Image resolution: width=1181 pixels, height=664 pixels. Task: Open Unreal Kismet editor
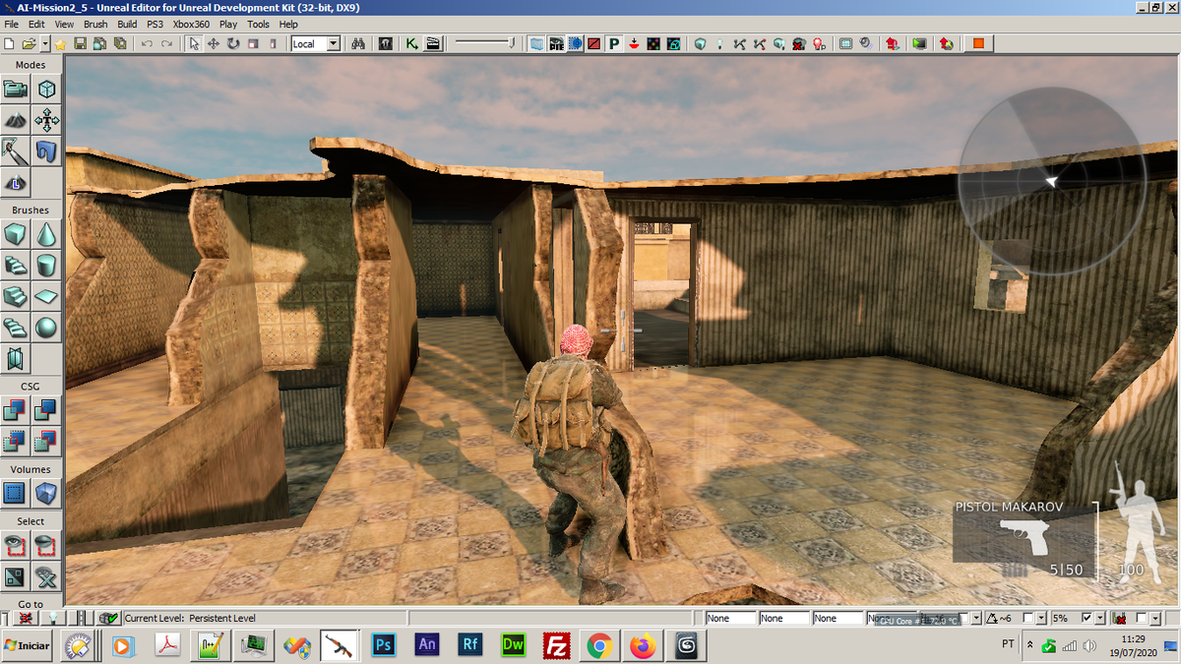pyautogui.click(x=411, y=43)
